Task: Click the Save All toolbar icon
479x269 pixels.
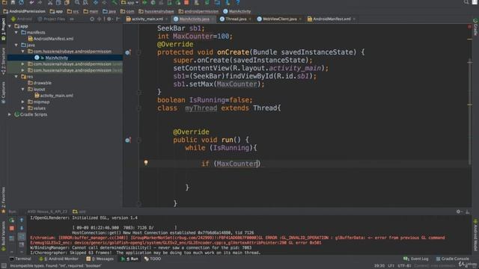Action: coord(13,2)
